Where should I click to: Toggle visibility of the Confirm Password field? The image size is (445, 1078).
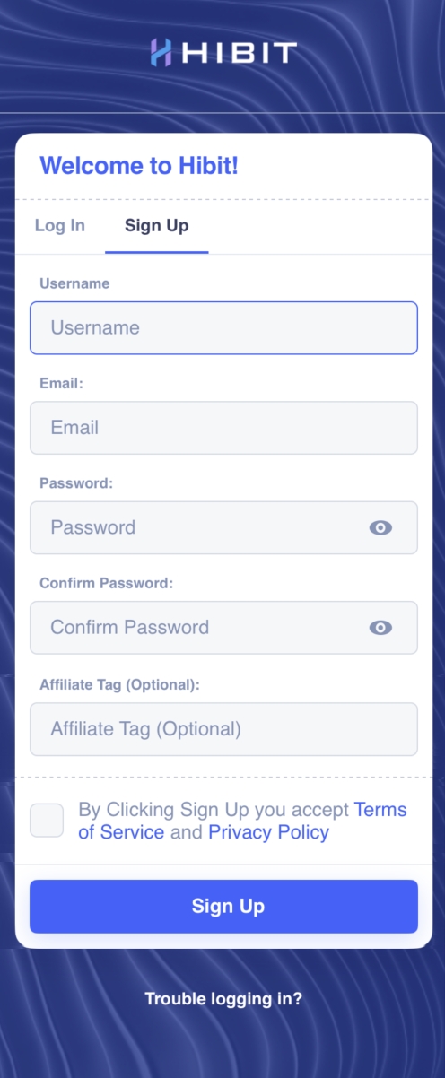click(x=380, y=628)
